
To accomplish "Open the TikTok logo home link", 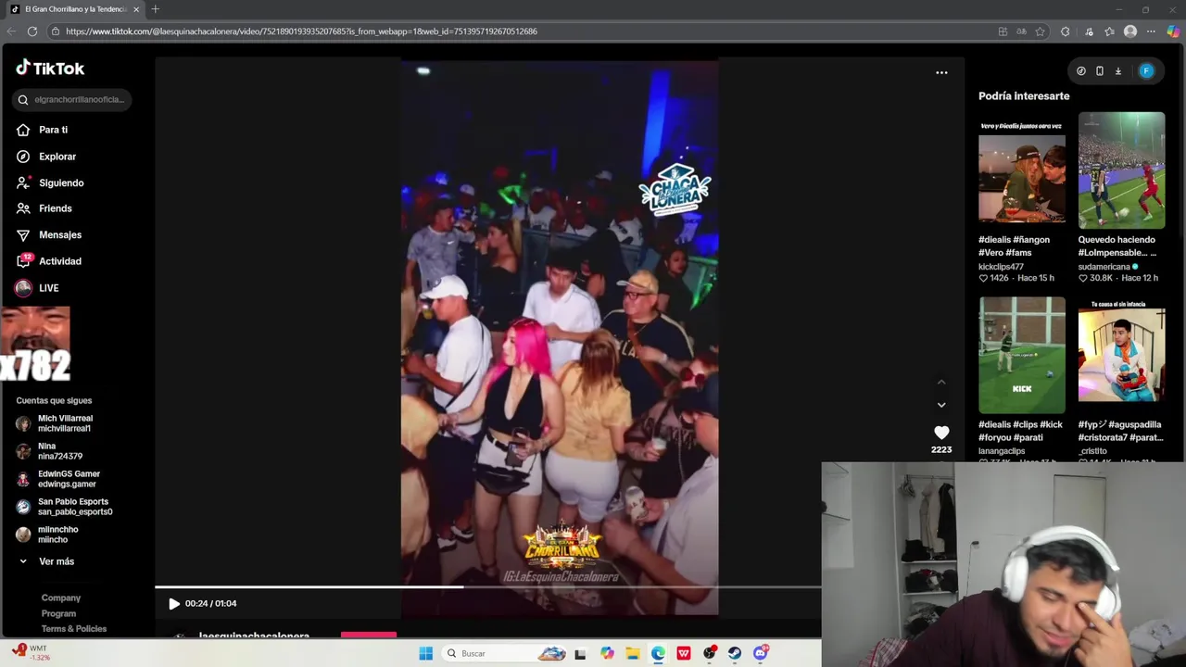I will pyautogui.click(x=50, y=68).
